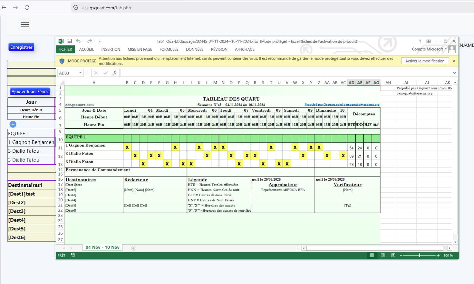This screenshot has width=474, height=284.
Task: Click the 100 % zoom level text
Action: pos(448,255)
